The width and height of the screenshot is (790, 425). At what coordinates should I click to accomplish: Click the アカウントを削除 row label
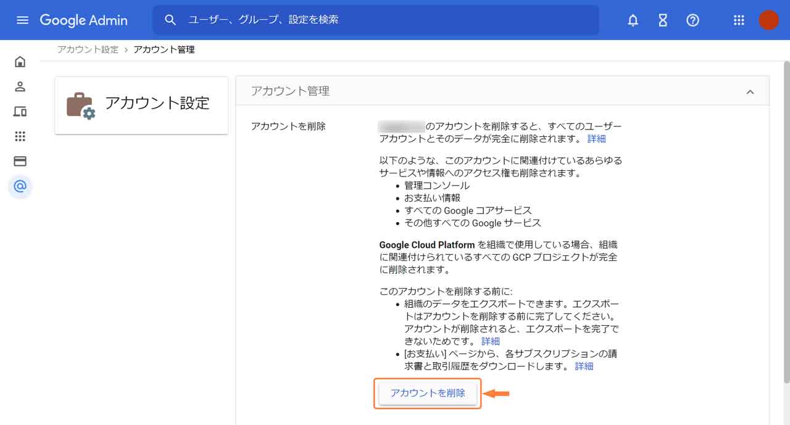288,126
